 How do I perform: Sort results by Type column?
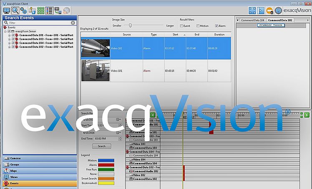coord(153,35)
